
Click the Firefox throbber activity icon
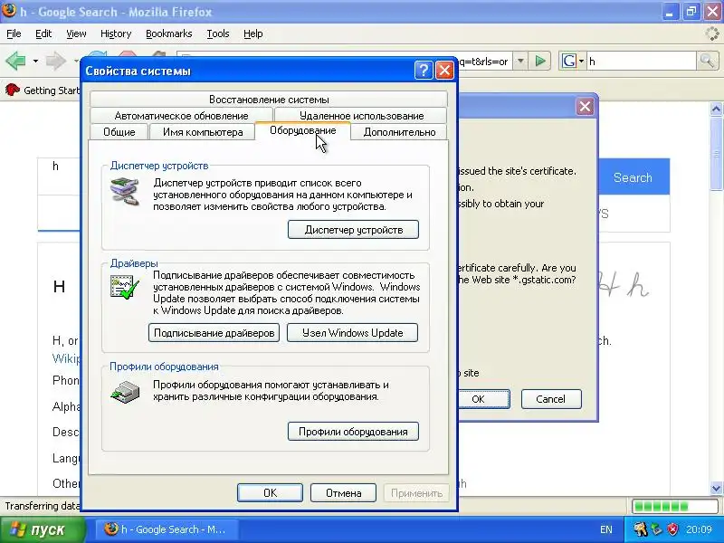[713, 33]
